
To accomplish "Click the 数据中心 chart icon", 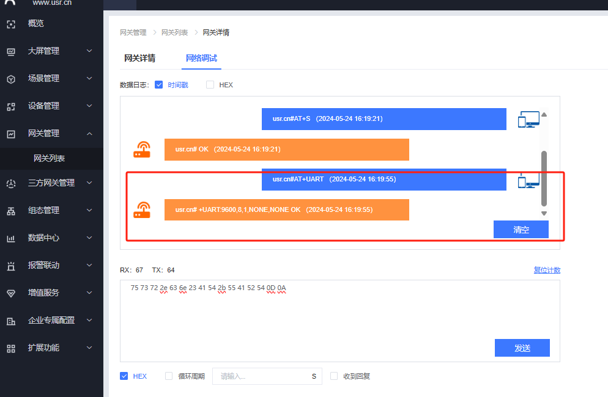I will 10,238.
